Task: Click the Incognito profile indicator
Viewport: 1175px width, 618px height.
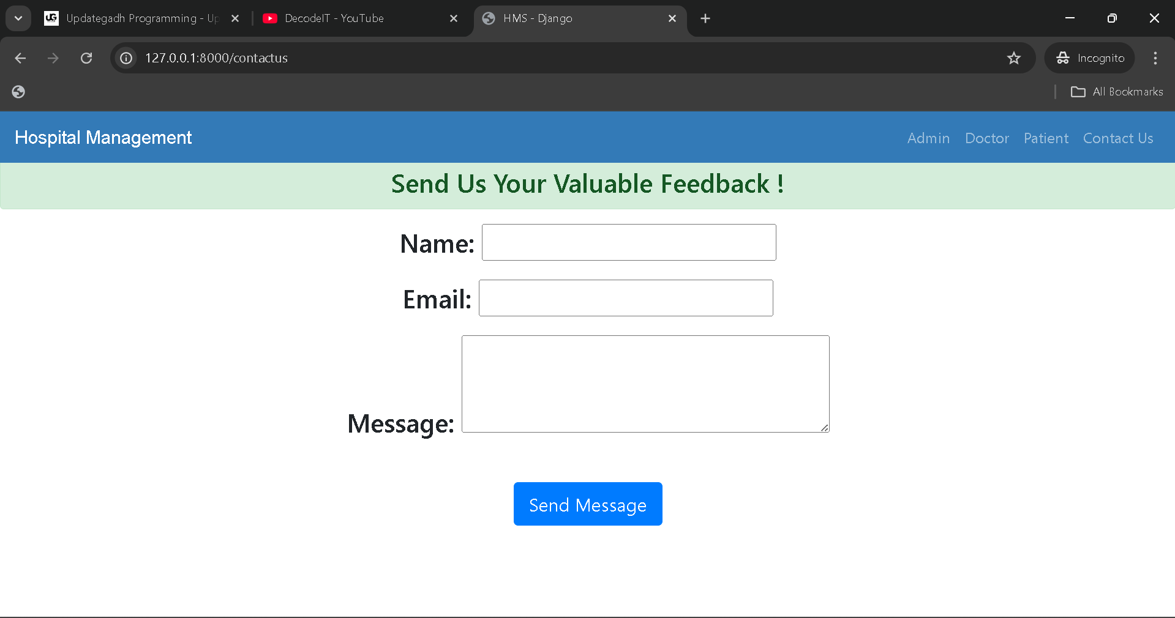Action: 1090,58
